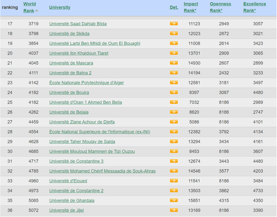Image resolution: width=277 pixels, height=217 pixels.
Task: Open Université Ziane Achour de Djelfa link
Action: tap(82, 122)
